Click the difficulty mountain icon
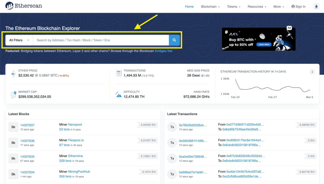 coord(119,95)
